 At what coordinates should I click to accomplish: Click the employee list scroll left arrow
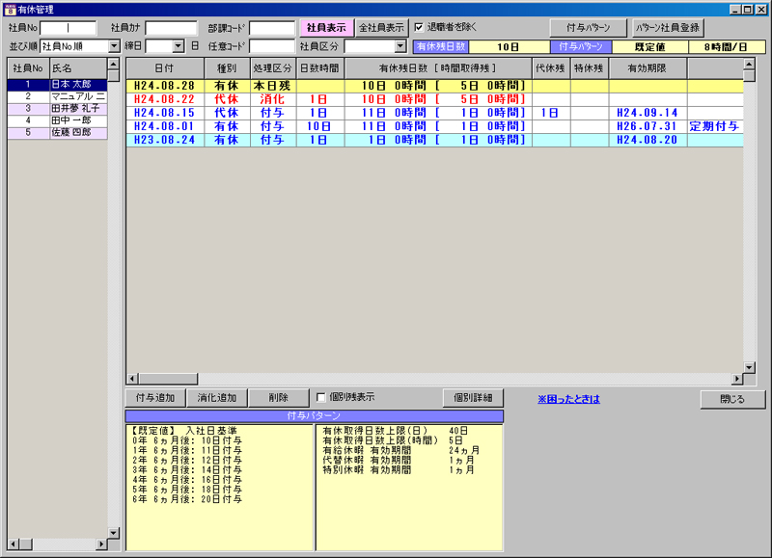(14, 545)
